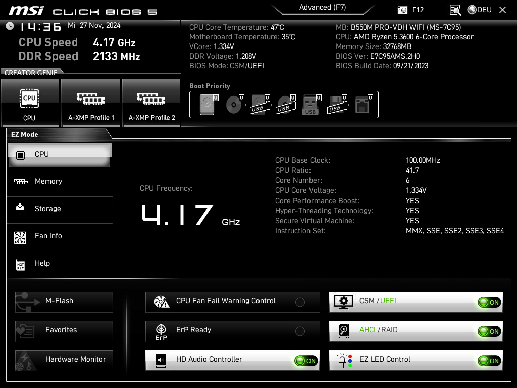
Task: Click the CPU fan warning icon
Action: click(x=162, y=302)
